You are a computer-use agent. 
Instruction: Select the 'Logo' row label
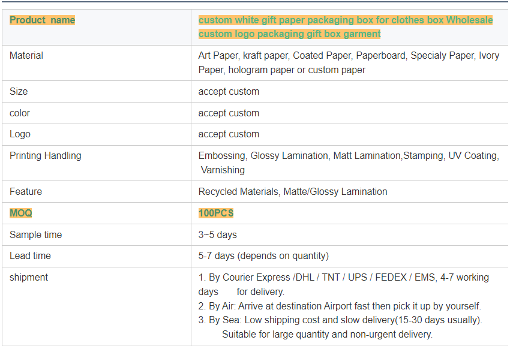pyautogui.click(x=20, y=134)
